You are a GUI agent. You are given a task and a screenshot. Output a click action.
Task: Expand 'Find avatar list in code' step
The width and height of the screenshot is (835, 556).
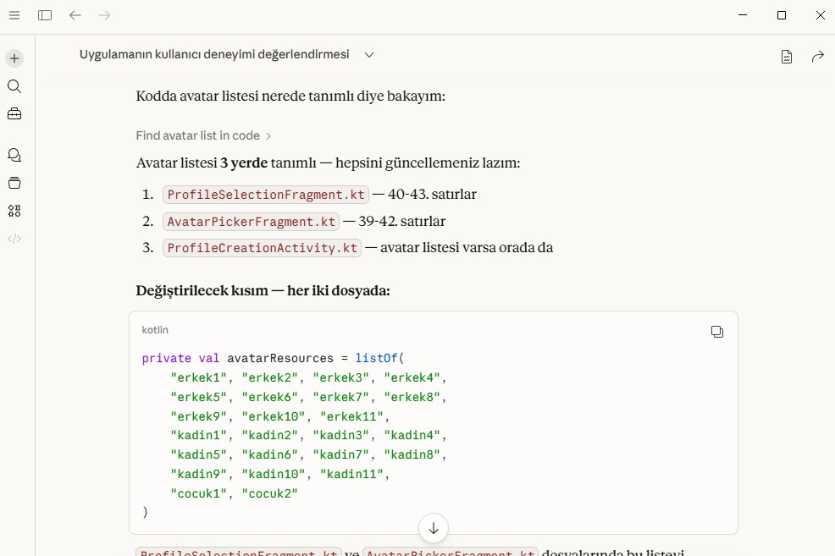[203, 135]
